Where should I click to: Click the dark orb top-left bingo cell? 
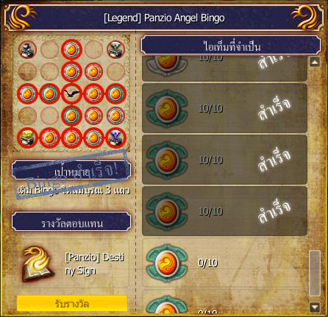pyautogui.click(x=27, y=49)
